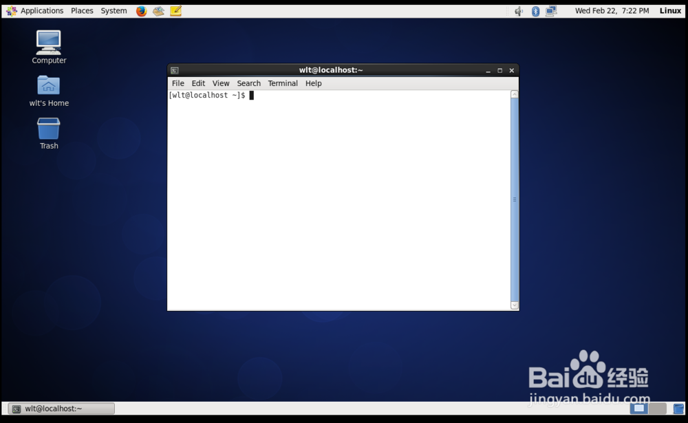Launch Firefox from the top panel

(x=141, y=11)
